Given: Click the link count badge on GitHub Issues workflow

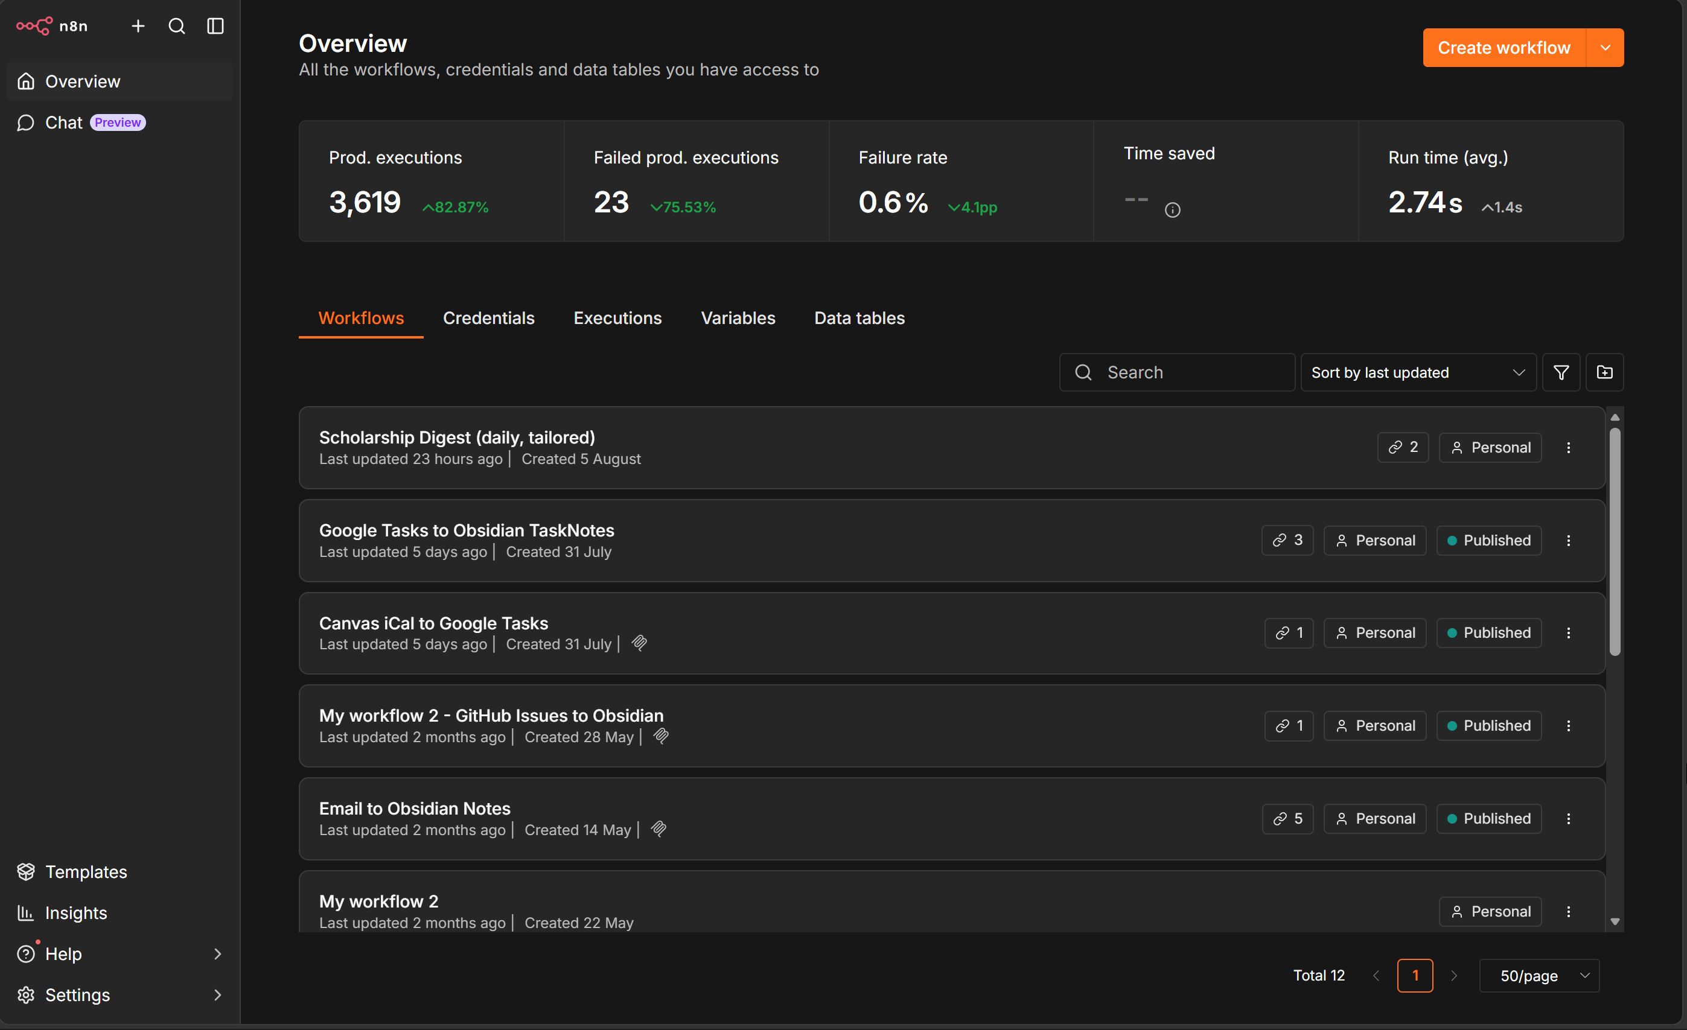Looking at the screenshot, I should (1289, 726).
